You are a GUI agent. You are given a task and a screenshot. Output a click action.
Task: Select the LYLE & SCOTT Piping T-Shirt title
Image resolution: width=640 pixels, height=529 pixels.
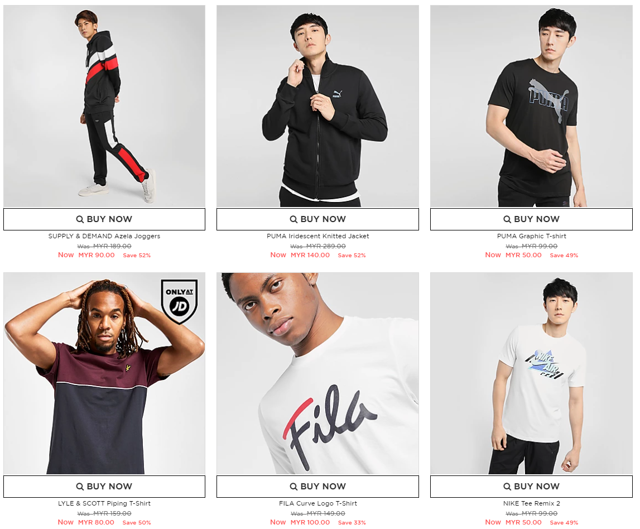104,503
